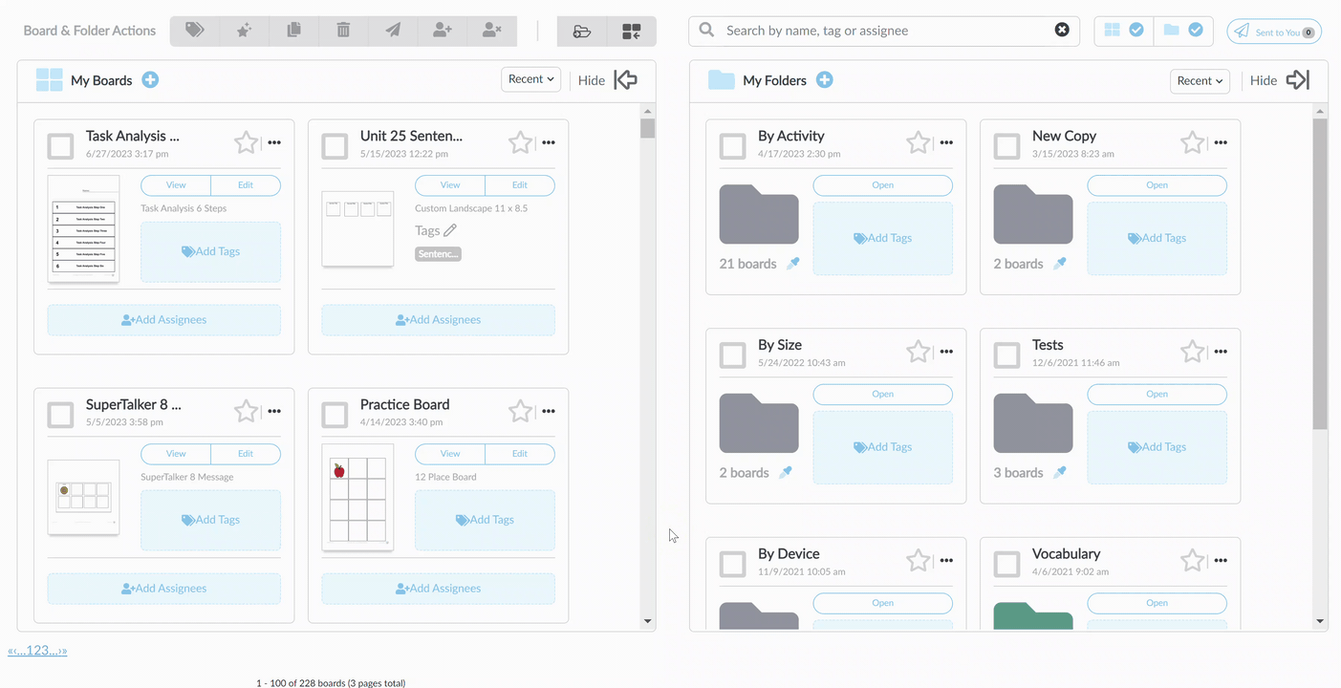This screenshot has width=1341, height=688.
Task: Click the plus icon next to My Boards
Action: (150, 80)
